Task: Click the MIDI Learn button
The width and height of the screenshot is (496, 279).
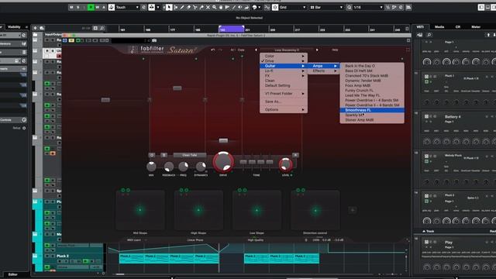Action: coord(134,240)
